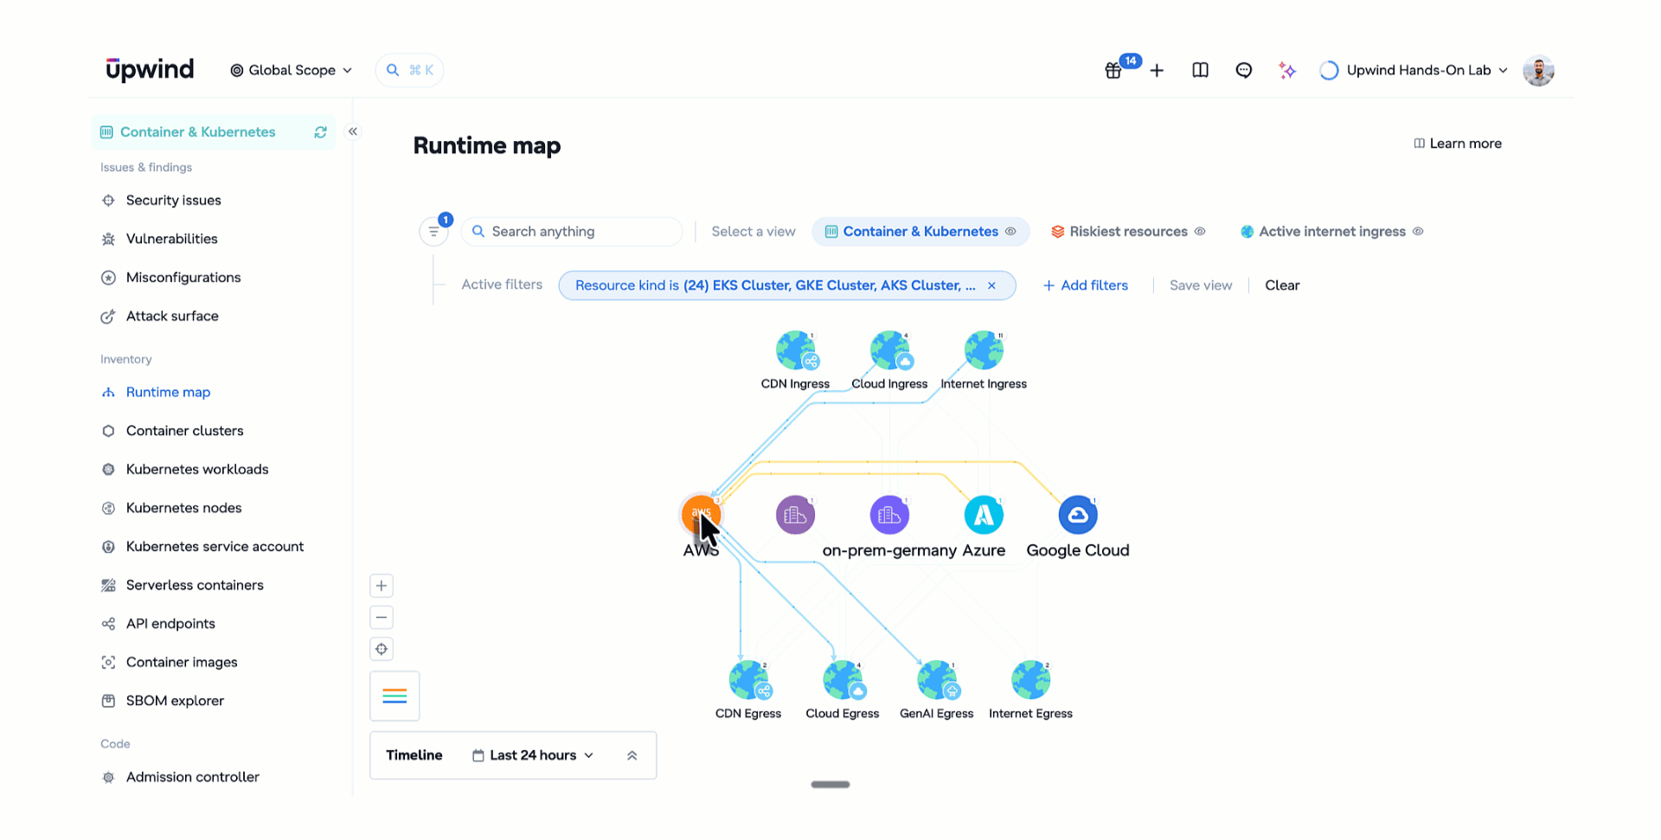
Task: Click the Learn more link
Action: click(x=1458, y=144)
